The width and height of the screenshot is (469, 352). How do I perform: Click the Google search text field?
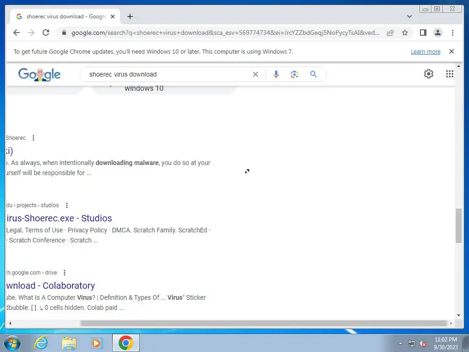pos(168,74)
